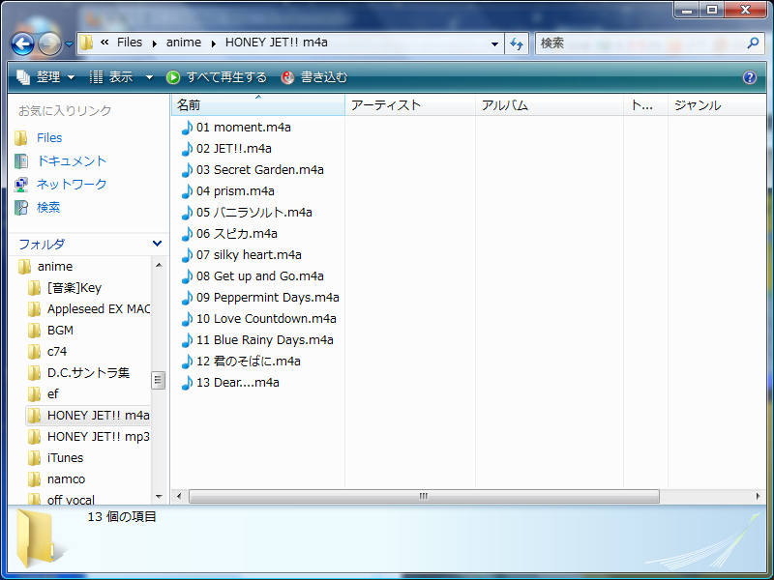Click anime in the address breadcrumb
The width and height of the screenshot is (774, 580).
[x=183, y=43]
